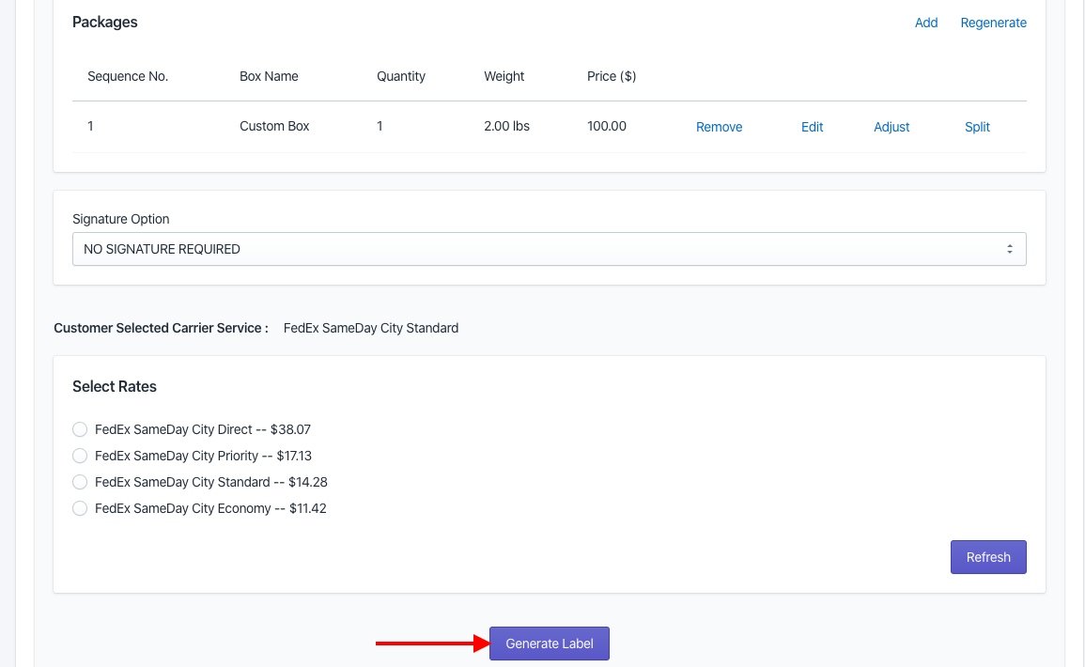Open the Signature Option dropdown
Screen dimensions: 1085x667
[x=549, y=249]
